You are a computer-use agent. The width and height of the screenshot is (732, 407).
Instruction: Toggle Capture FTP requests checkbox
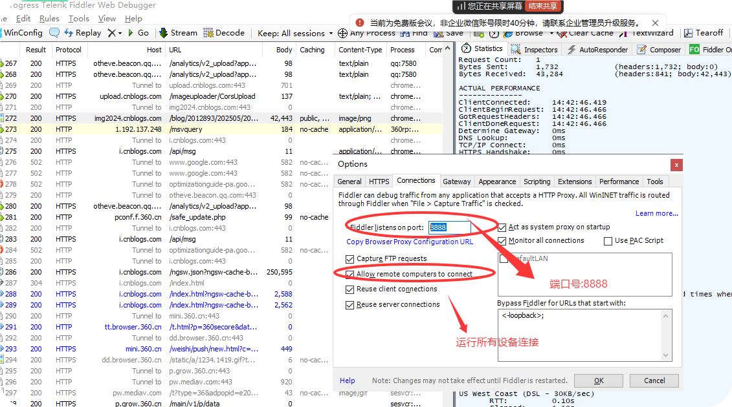[x=349, y=259]
